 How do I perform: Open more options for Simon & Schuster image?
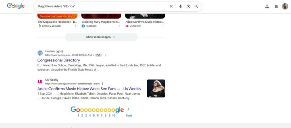pyautogui.click(x=75, y=26)
